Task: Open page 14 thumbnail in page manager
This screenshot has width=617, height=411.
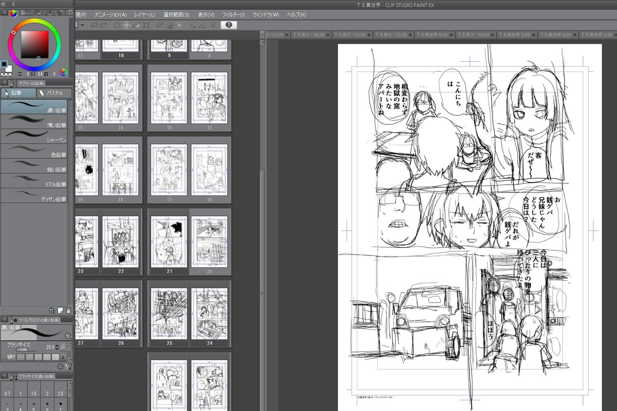Action: point(120,97)
